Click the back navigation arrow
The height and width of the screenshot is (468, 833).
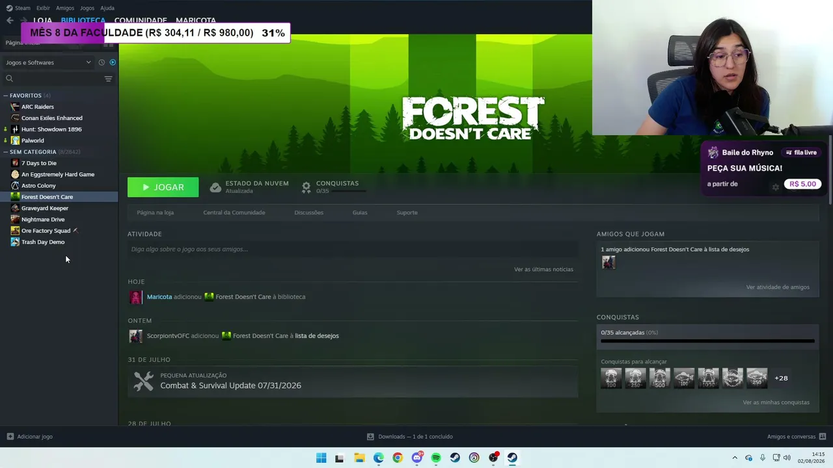[x=10, y=20]
